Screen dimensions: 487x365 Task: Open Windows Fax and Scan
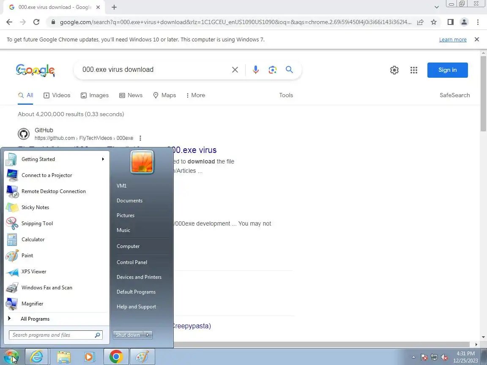[x=57, y=288]
